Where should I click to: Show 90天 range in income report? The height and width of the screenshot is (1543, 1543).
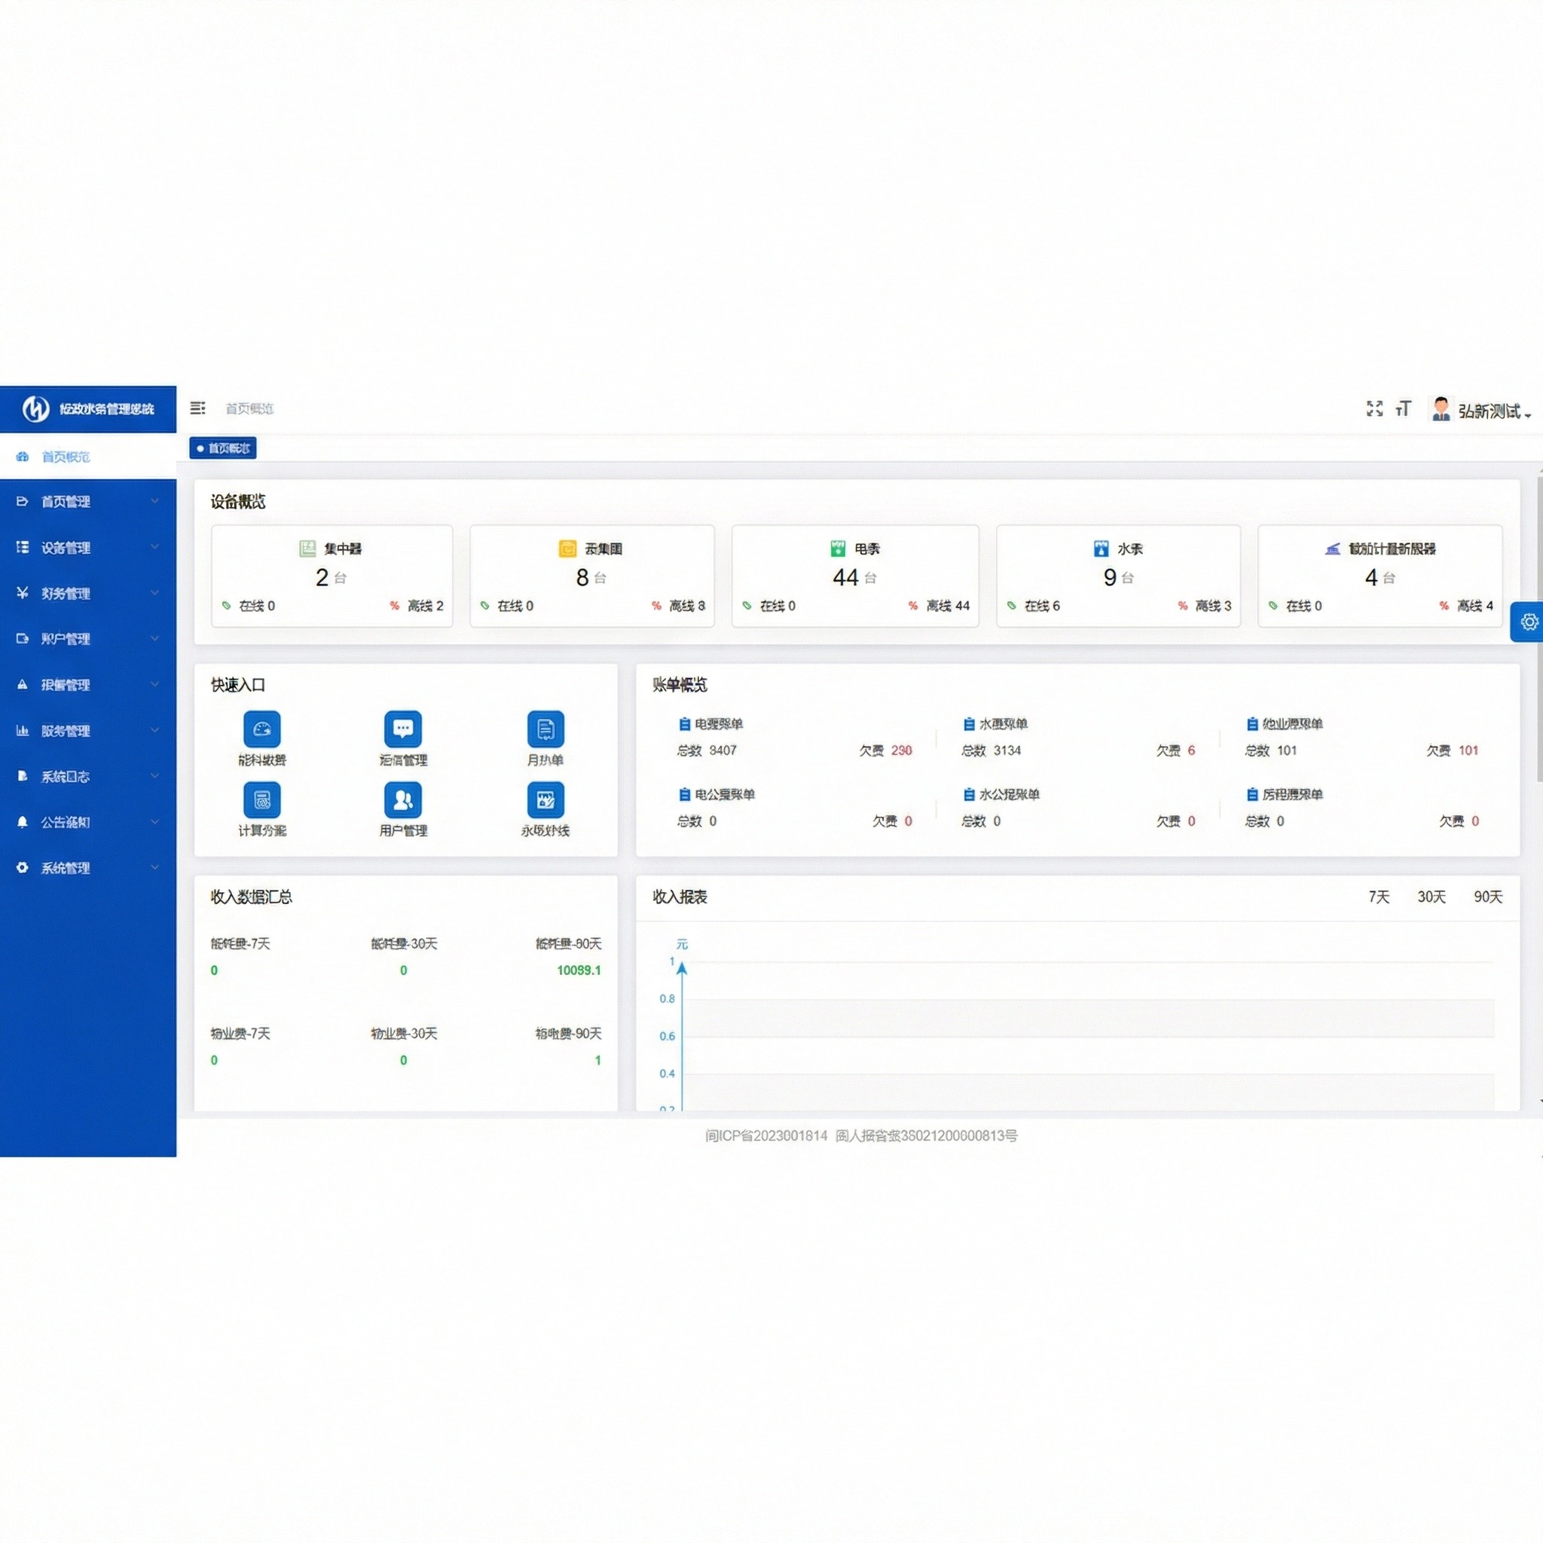tap(1488, 897)
